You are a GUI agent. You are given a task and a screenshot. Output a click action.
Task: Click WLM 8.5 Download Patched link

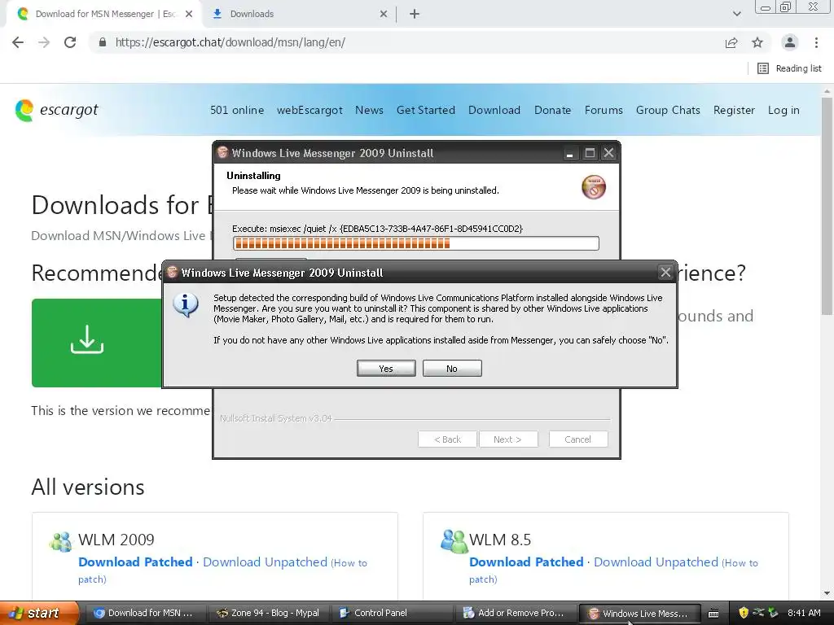pos(526,562)
